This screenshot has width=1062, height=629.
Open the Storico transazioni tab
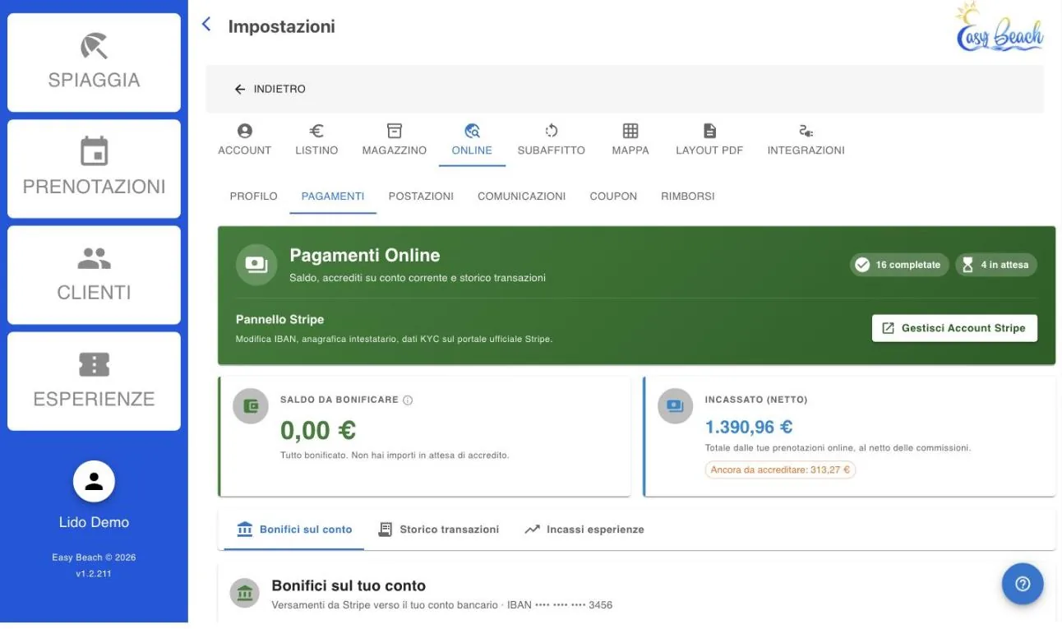click(439, 530)
